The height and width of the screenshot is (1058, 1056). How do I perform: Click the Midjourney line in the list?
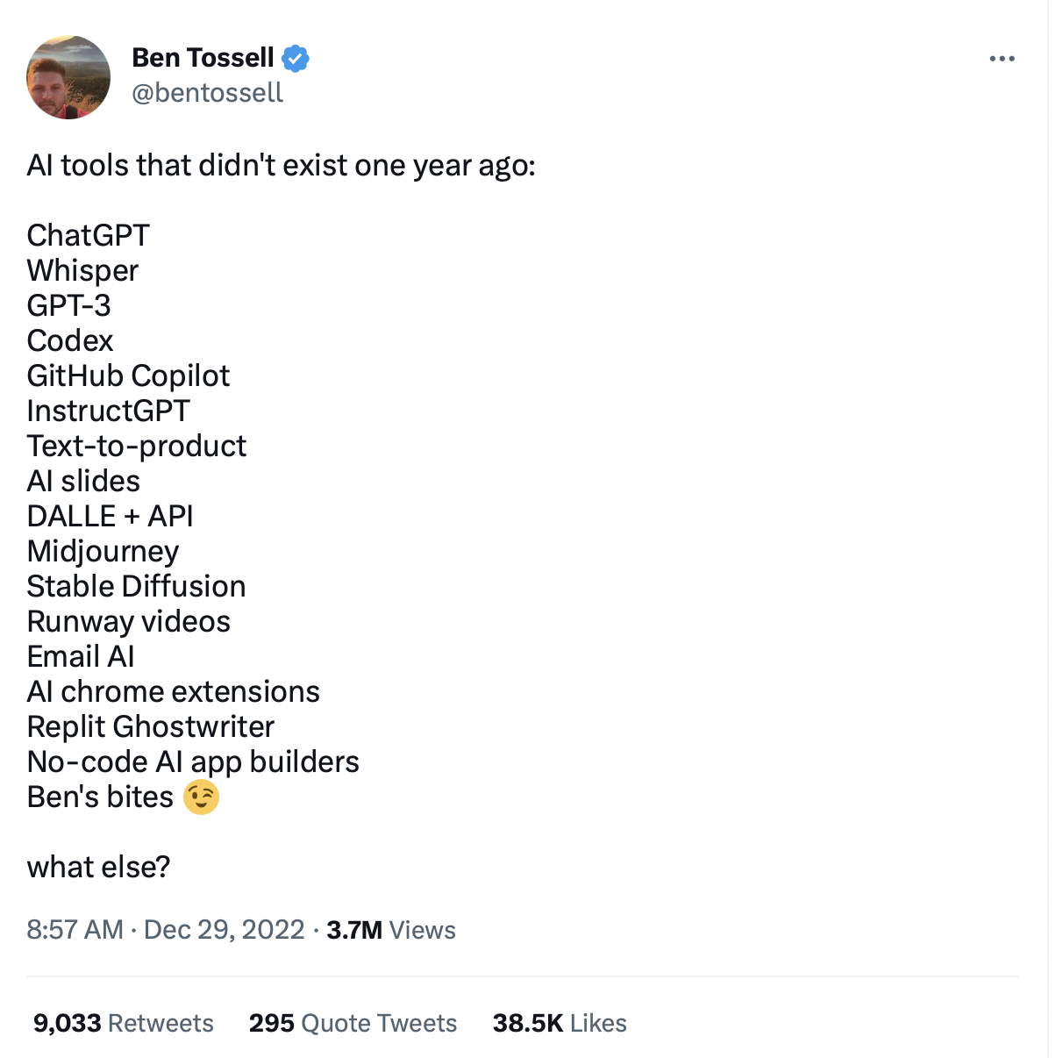coord(103,551)
